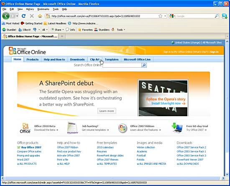Screen dimensions: 230x186
Task: Open the Products site tab
Action: point(33,59)
